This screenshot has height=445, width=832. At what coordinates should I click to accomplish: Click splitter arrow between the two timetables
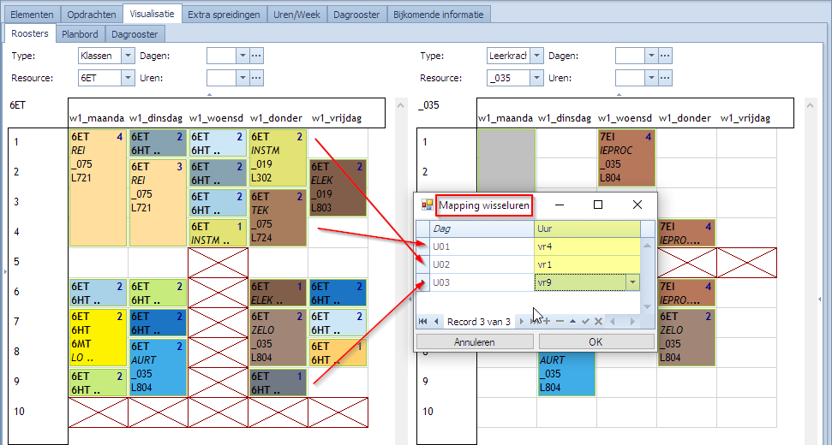coord(409,300)
